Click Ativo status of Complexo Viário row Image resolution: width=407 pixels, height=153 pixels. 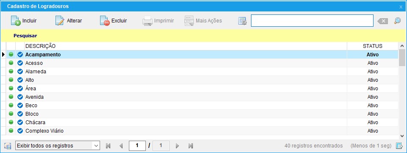tap(373, 131)
